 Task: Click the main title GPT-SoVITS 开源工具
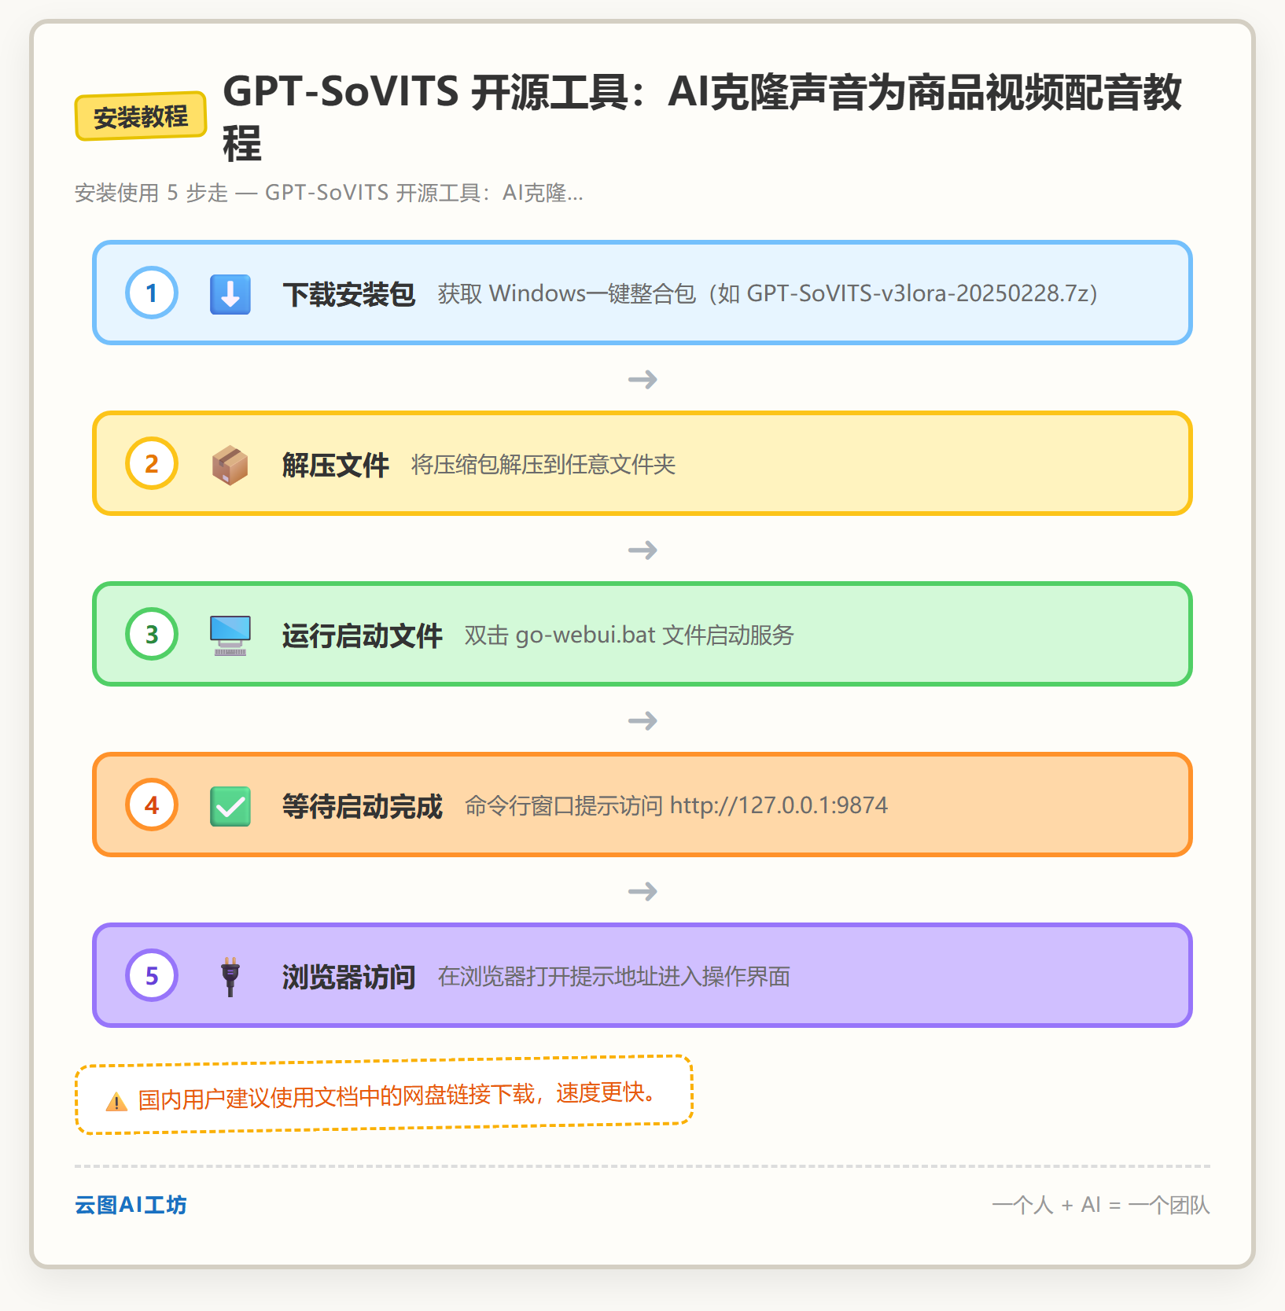[x=701, y=116]
